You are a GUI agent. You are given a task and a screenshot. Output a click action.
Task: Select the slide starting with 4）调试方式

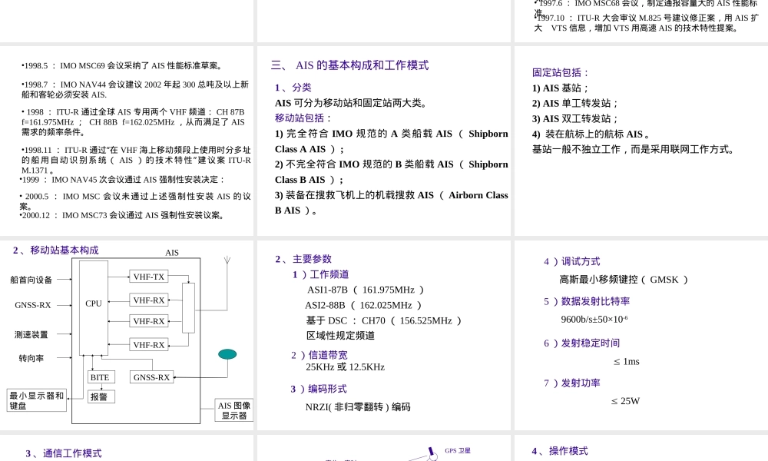pos(641,335)
